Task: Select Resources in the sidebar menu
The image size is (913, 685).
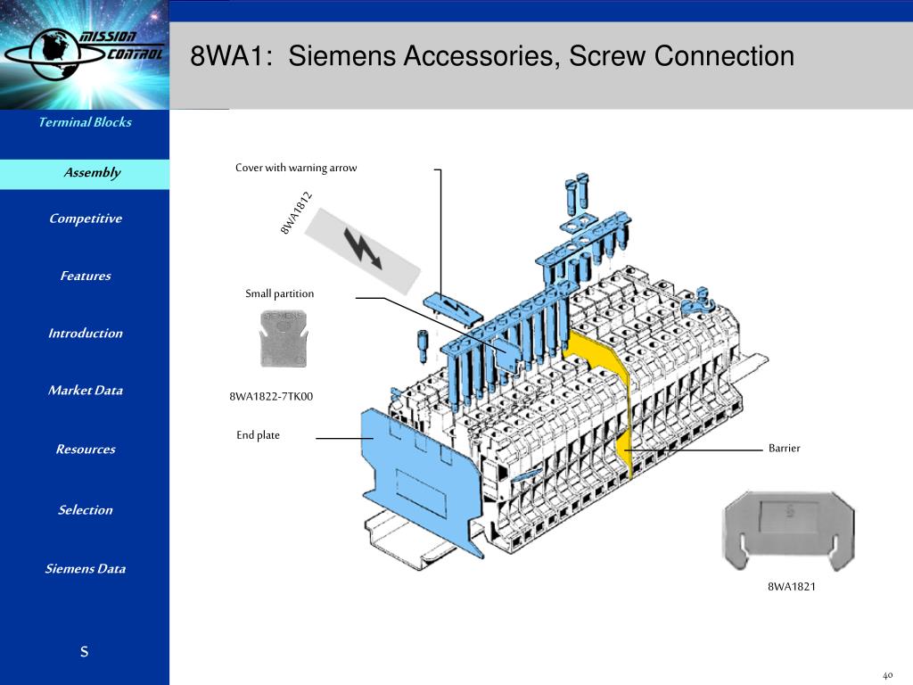Action: 86,450
